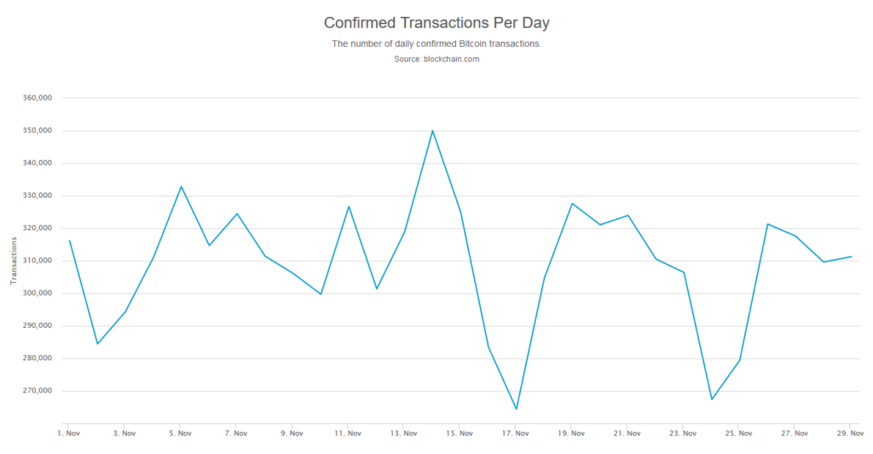
Task: Click the "Source: blockchain.com" text
Action: [436, 59]
